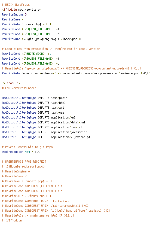153x225 pixels.
Task: Click 'RedirectMatch 404 /.git' line
Action: (x=21, y=152)
